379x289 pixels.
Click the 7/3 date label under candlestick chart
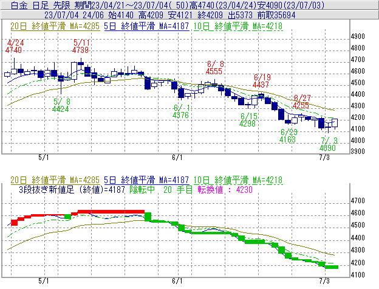pyautogui.click(x=324, y=158)
